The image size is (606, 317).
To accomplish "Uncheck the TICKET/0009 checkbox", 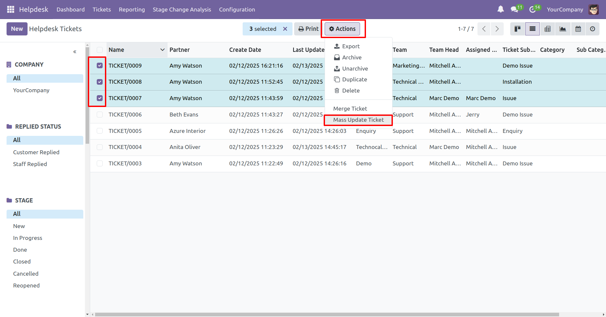I will (100, 66).
